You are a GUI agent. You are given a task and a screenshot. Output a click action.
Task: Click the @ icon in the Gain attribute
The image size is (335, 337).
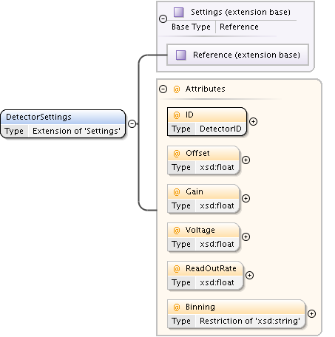pyautogui.click(x=177, y=192)
